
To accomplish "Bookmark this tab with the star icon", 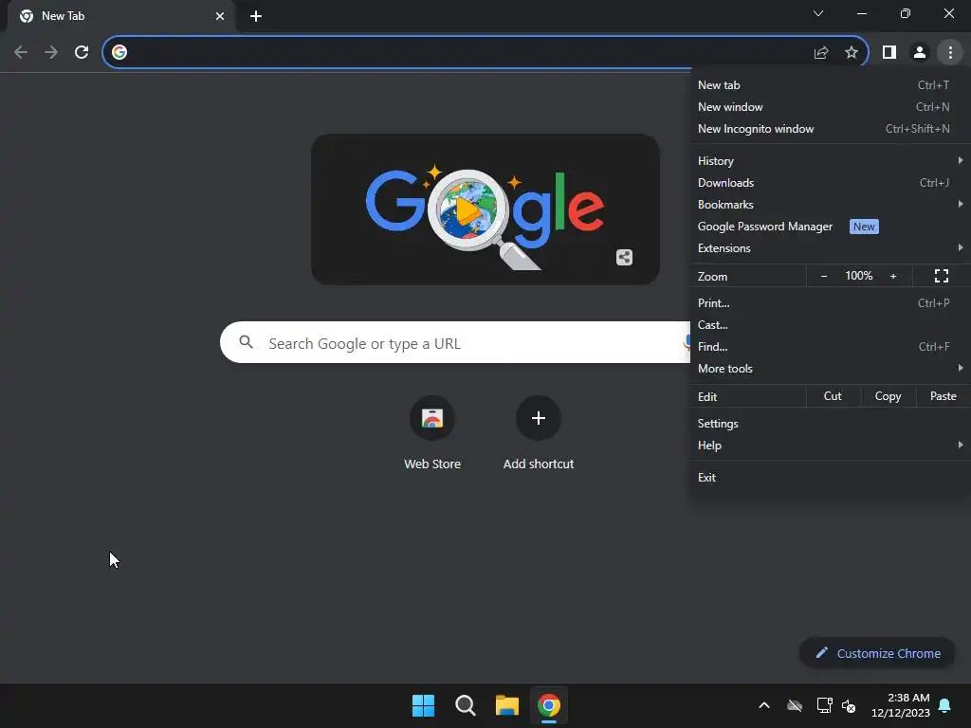I will [x=852, y=53].
